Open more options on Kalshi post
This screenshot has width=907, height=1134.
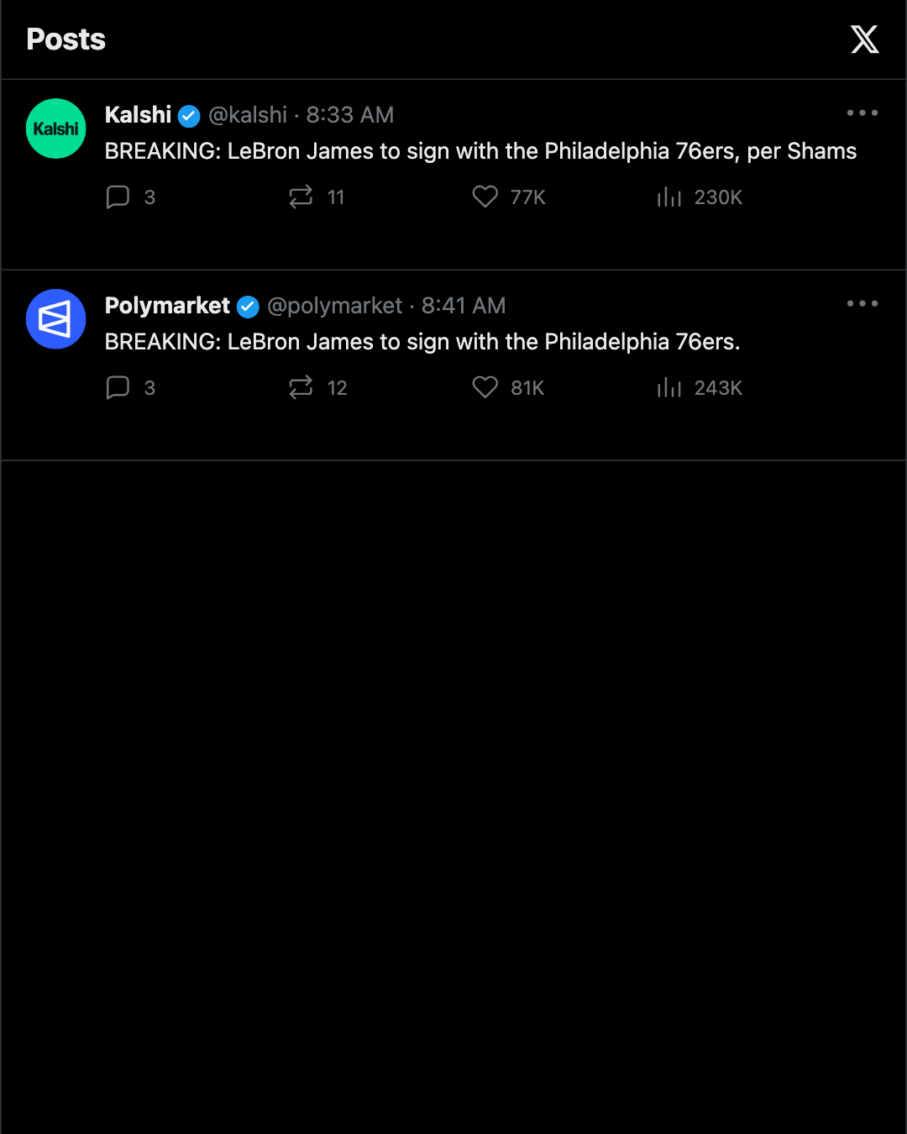coord(862,113)
